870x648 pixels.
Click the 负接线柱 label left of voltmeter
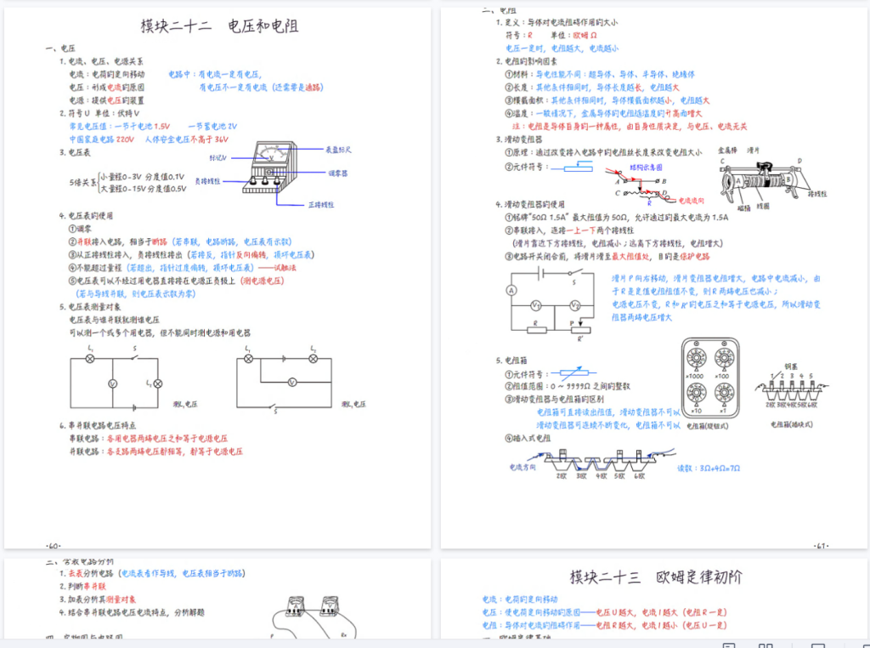point(207,181)
